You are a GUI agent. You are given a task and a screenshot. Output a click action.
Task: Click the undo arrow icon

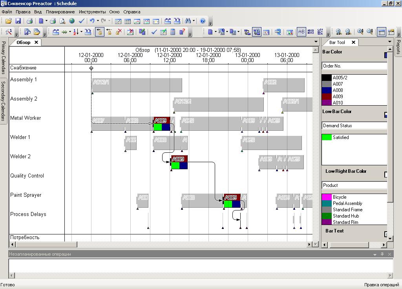pos(92,21)
